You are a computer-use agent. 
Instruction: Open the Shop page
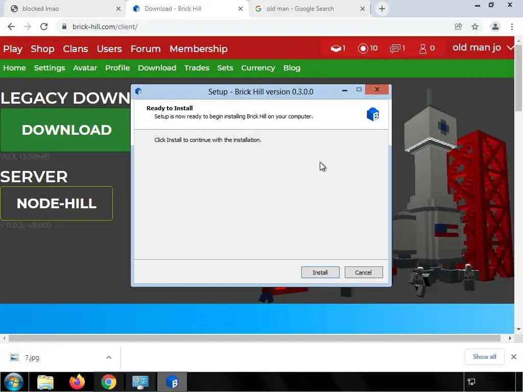(42, 48)
